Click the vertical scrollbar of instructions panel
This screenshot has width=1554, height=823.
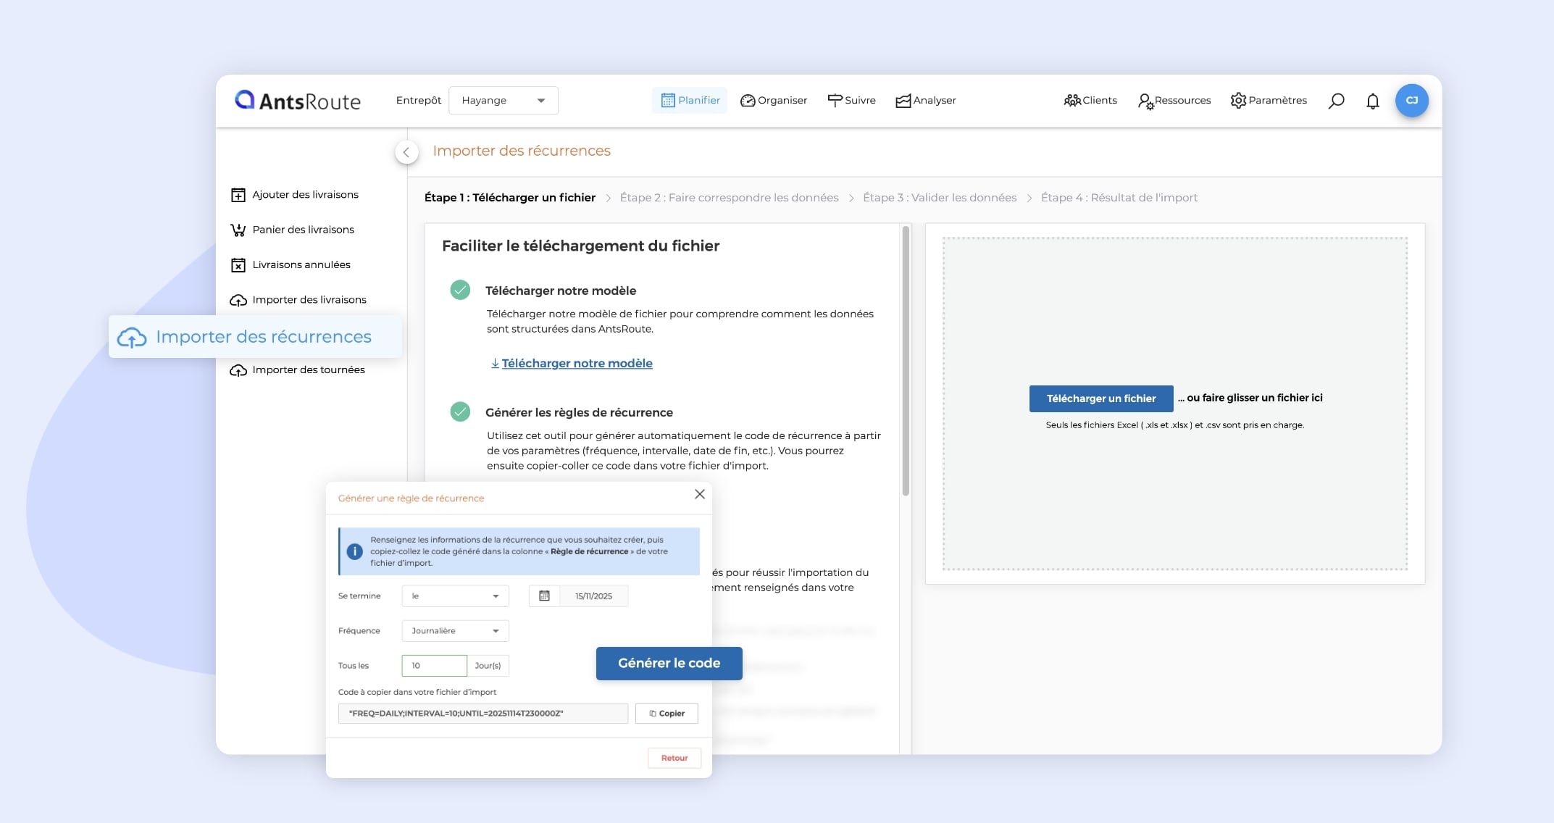point(906,362)
